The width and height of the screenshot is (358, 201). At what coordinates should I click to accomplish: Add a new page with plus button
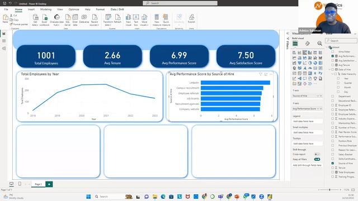[x=49, y=184]
